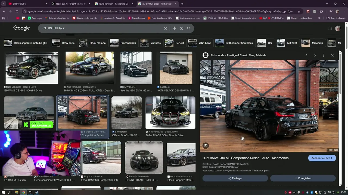Go to Google home via the logo
Screen dimensions: 348x195
(x=21, y=28)
